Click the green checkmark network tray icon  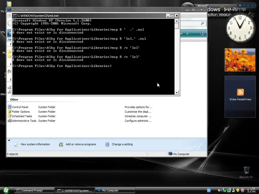pos(224,190)
